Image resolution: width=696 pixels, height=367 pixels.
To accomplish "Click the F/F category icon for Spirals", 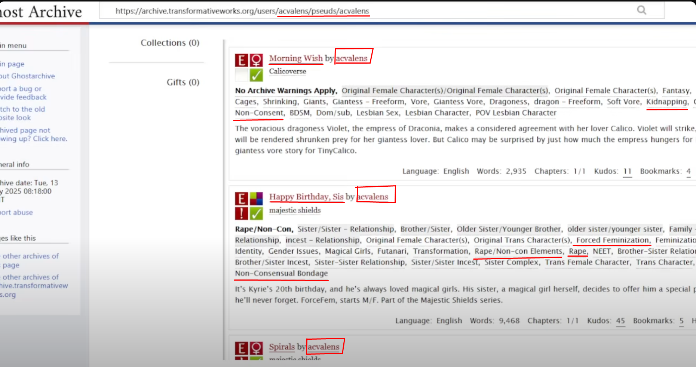I will click(256, 348).
